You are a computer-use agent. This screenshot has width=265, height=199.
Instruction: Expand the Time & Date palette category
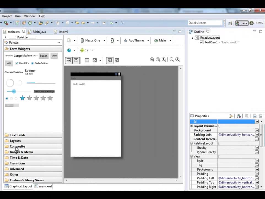[x=33, y=158]
